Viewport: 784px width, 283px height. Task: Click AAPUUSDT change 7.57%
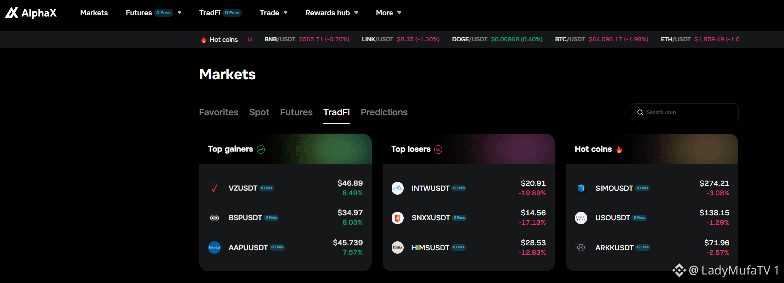353,252
